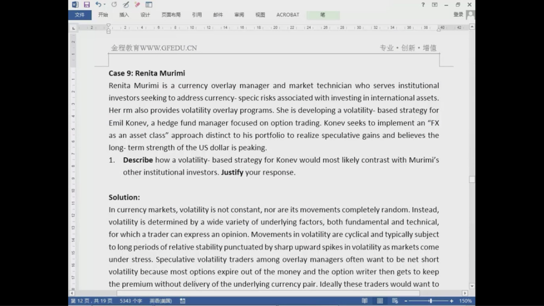Image resolution: width=544 pixels, height=306 pixels.
Task: Expand the Undo history dropdown arrow
Action: [105, 5]
